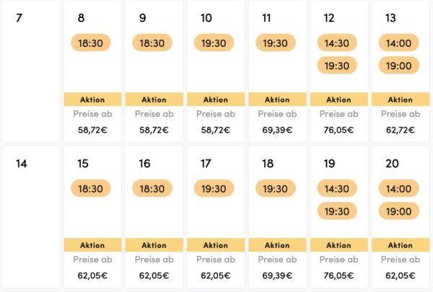Select the 19:30 showtime on the 11th
The image size is (433, 292).
pyautogui.click(x=276, y=43)
